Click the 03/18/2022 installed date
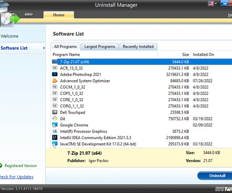 coord(202,144)
